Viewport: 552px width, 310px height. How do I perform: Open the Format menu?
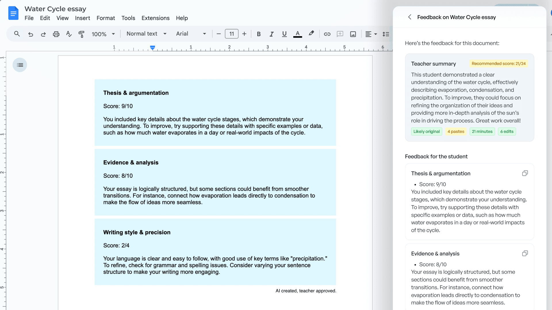pos(106,18)
